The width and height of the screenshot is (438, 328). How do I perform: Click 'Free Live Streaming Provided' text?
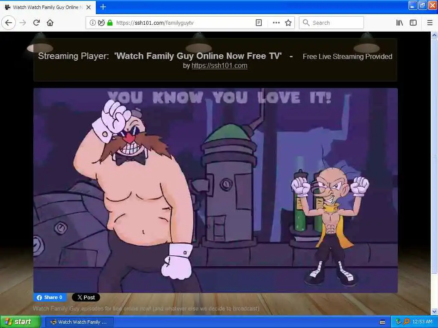pyautogui.click(x=347, y=56)
